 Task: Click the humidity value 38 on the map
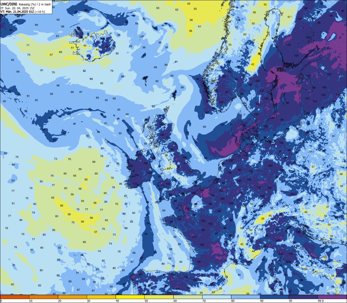pyautogui.click(x=333, y=276)
